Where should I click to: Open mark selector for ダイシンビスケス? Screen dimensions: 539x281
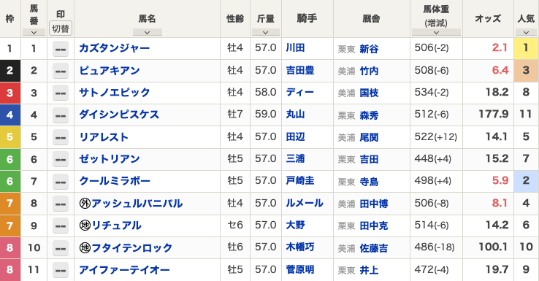61,115
